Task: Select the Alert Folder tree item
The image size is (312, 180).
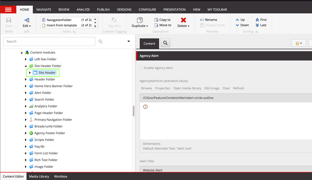Action: 43,93
